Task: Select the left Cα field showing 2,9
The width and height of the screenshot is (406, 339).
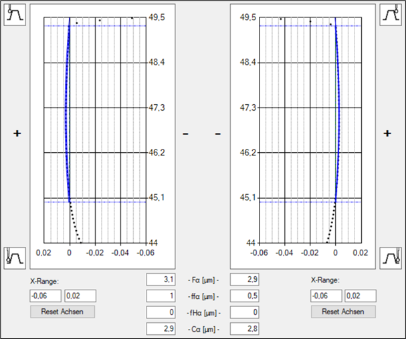Action: (161, 328)
